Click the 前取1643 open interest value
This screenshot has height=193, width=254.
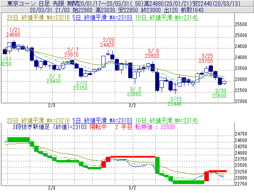(x=192, y=10)
